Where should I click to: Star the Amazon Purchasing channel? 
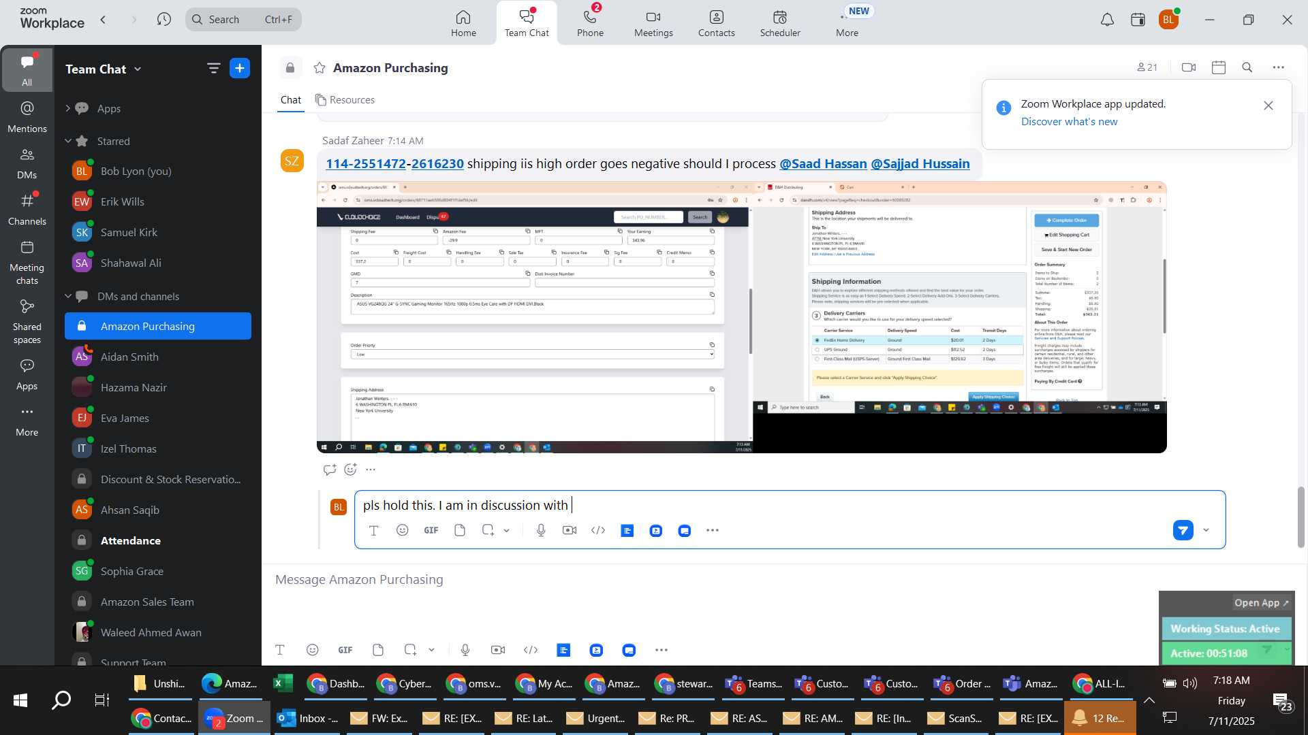(319, 68)
